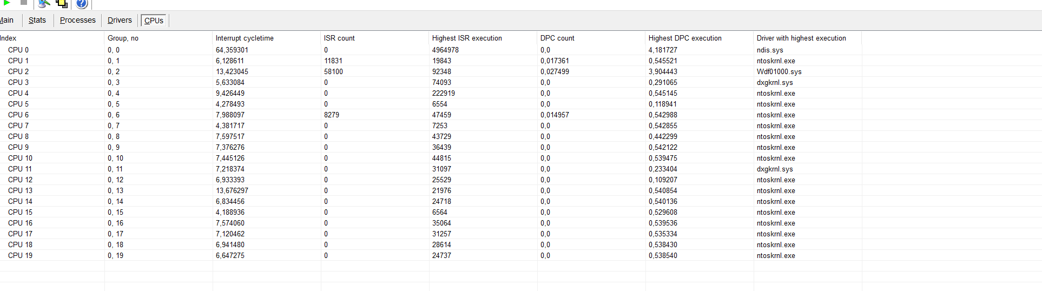Sort by the Index column header
This screenshot has width=1042, height=291.
click(x=52, y=38)
